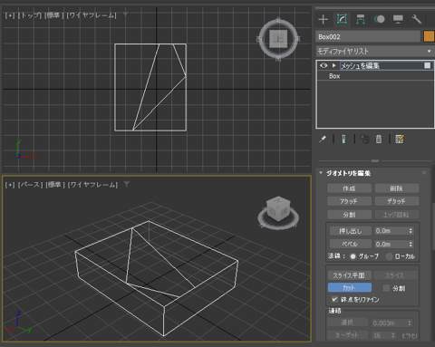The height and width of the screenshot is (347, 435).
Task: Click the 押し出し value spinner arrows
Action: 411,231
